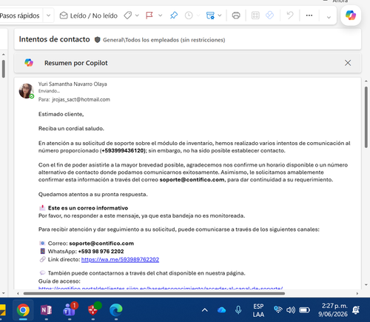
Task: Close the Resumen por Copilot banner
Action: coord(348,63)
